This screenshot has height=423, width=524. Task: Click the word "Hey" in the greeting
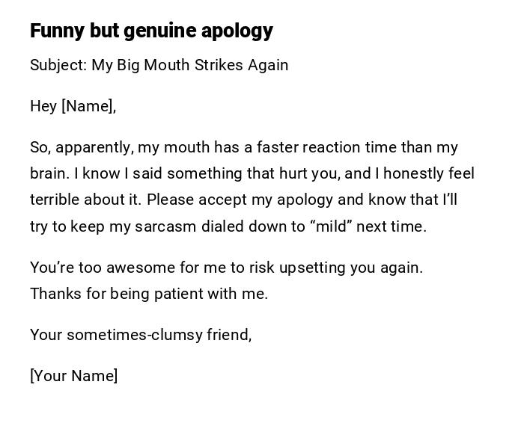[43, 106]
